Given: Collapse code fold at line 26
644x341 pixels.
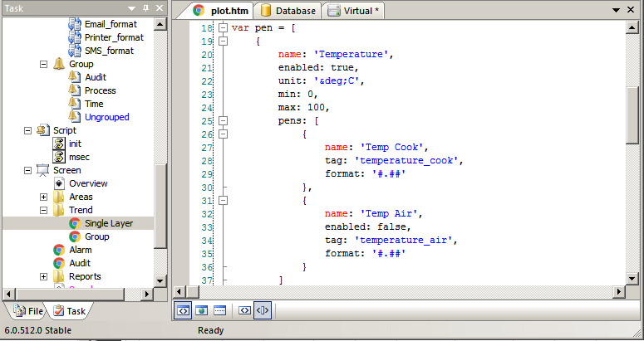Looking at the screenshot, I should click(x=223, y=134).
